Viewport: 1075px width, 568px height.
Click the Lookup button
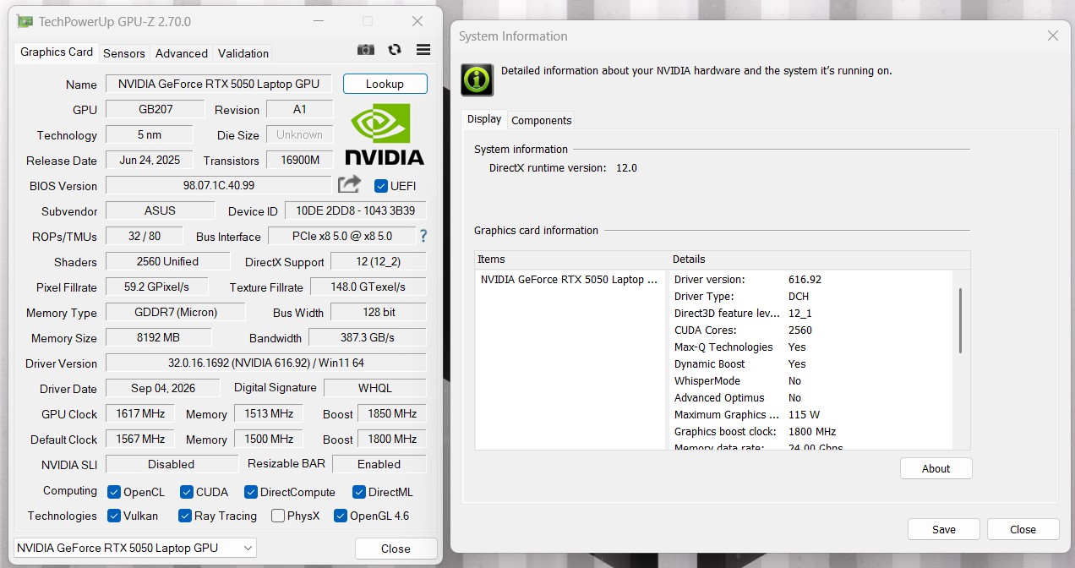pos(385,84)
